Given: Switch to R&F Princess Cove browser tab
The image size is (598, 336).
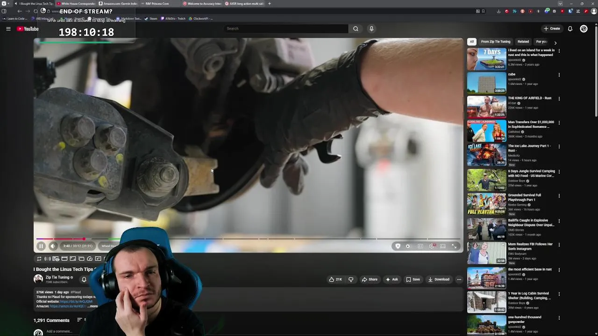Looking at the screenshot, I should point(159,4).
